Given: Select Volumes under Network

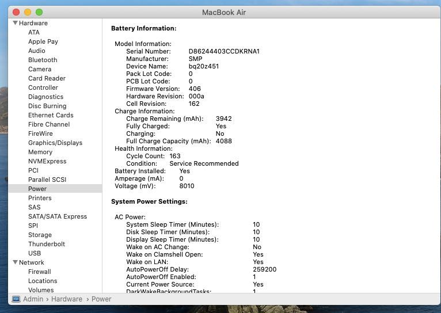Looking at the screenshot, I should 41,290.
